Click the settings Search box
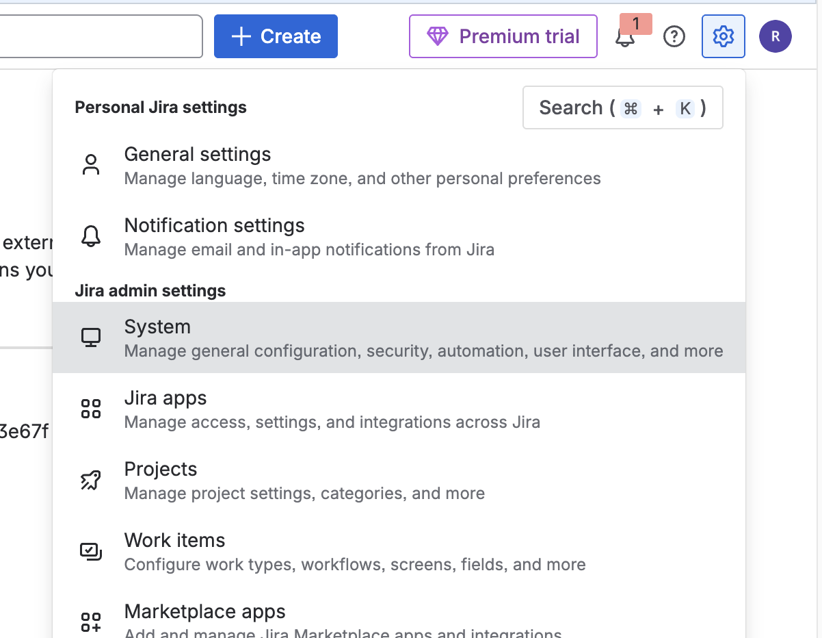This screenshot has height=638, width=822. click(x=622, y=107)
